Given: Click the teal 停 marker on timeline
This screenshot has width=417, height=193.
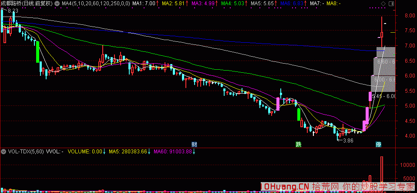Looking at the screenshot, I should pos(378,145).
